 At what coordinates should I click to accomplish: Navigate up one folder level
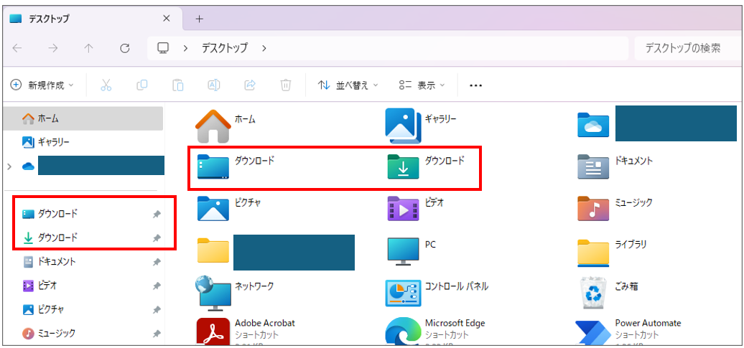(89, 48)
